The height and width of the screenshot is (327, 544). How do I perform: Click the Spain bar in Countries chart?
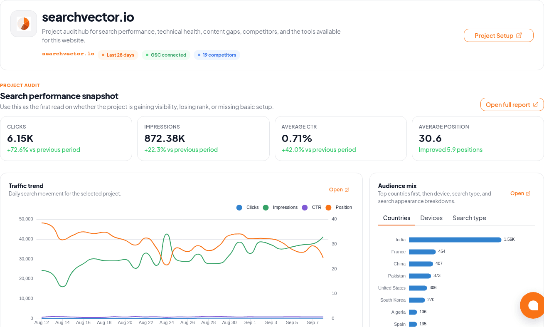413,324
